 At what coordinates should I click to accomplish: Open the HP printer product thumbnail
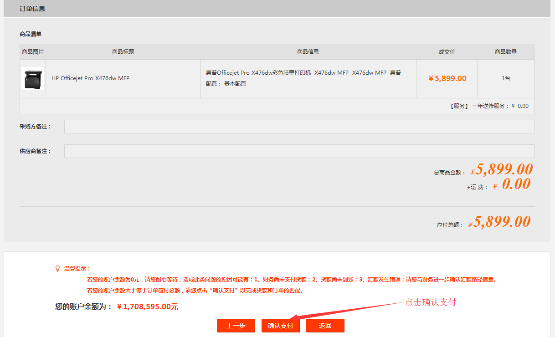pos(33,79)
